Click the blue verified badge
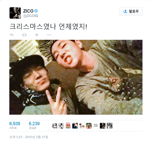This screenshot has height=144, width=152. coord(36,11)
